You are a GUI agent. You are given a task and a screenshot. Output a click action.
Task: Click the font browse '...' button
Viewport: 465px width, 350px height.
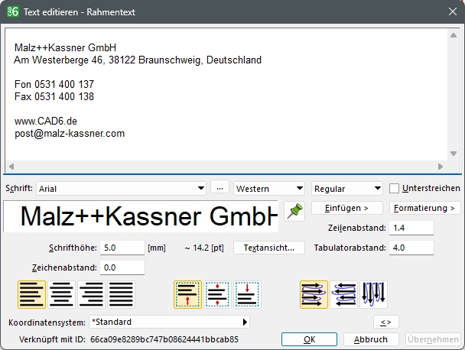pyautogui.click(x=219, y=188)
